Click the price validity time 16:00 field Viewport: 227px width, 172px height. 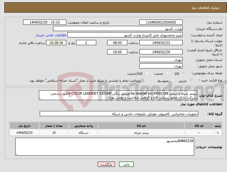(117, 52)
